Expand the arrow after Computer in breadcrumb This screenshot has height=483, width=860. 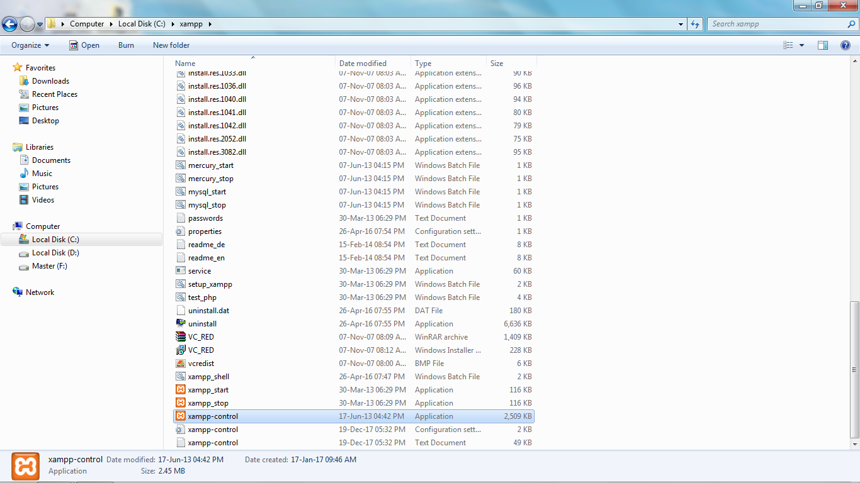pos(111,24)
